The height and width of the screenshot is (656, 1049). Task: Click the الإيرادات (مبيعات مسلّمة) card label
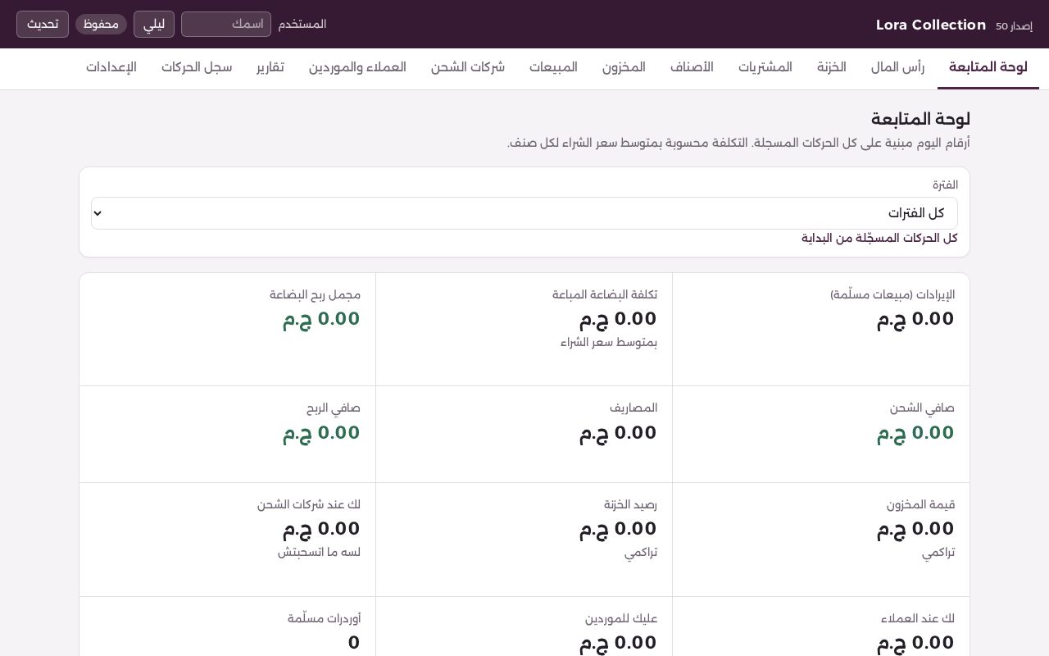[892, 294]
